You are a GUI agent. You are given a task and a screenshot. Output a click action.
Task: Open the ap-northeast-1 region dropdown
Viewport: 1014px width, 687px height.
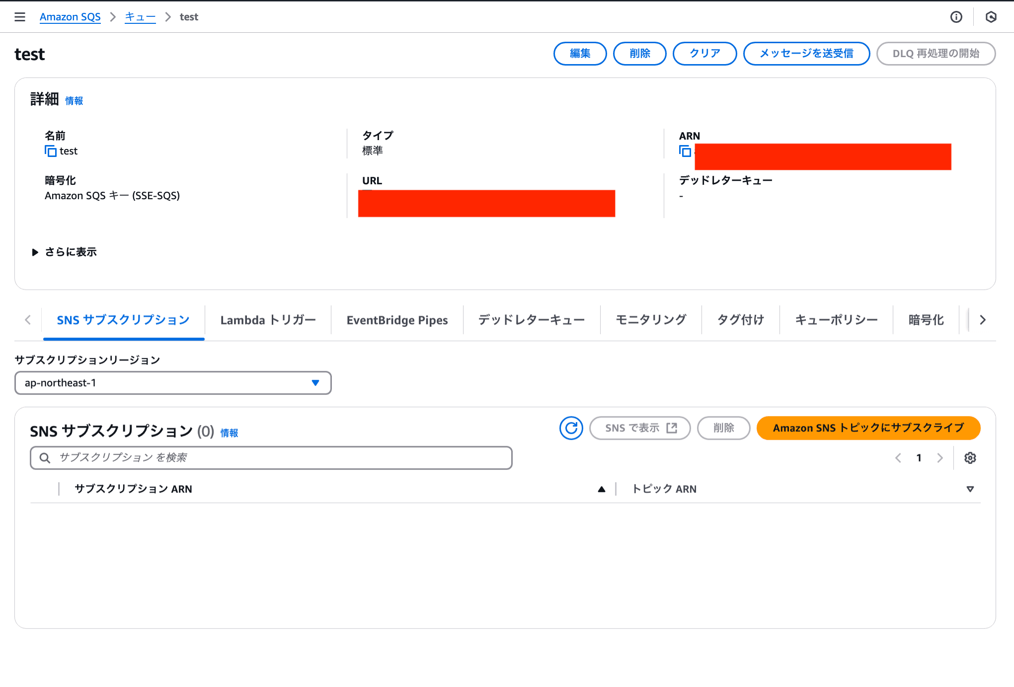click(172, 383)
